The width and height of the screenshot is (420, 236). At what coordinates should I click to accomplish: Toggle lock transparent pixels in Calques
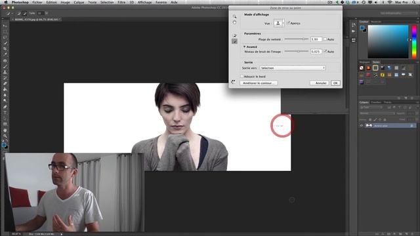(370, 119)
